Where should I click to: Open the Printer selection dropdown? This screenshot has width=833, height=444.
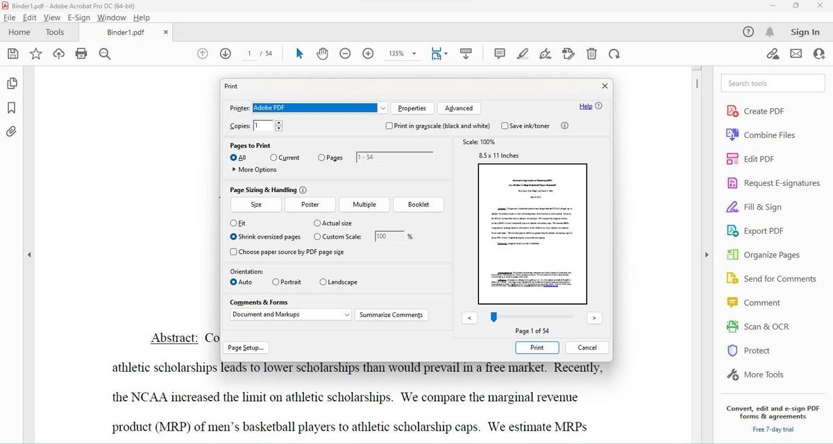click(x=382, y=108)
